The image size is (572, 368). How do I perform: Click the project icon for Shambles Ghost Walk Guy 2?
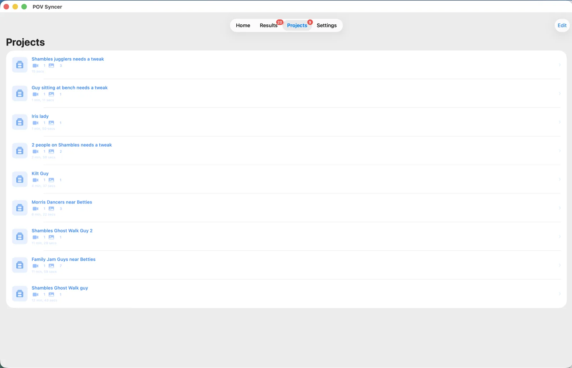pyautogui.click(x=20, y=236)
